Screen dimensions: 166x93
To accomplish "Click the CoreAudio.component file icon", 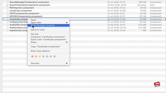I will coord(8,19).
